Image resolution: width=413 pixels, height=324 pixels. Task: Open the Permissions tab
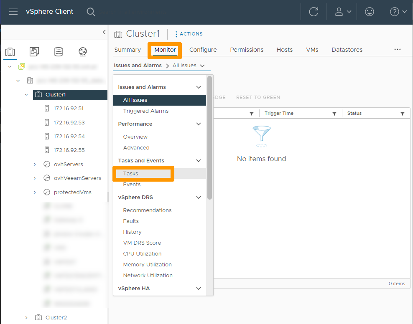click(x=247, y=50)
